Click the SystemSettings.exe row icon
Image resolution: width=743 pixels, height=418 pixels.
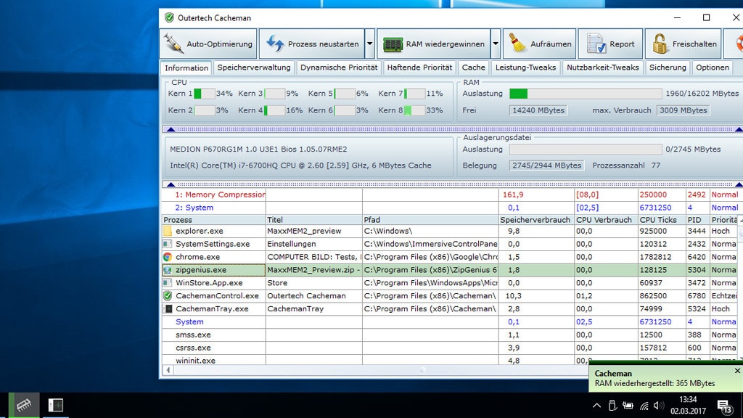168,244
